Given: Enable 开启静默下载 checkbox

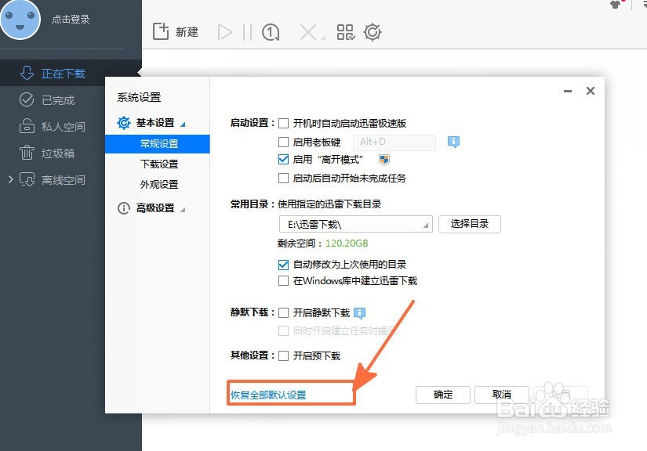Looking at the screenshot, I should coord(283,313).
